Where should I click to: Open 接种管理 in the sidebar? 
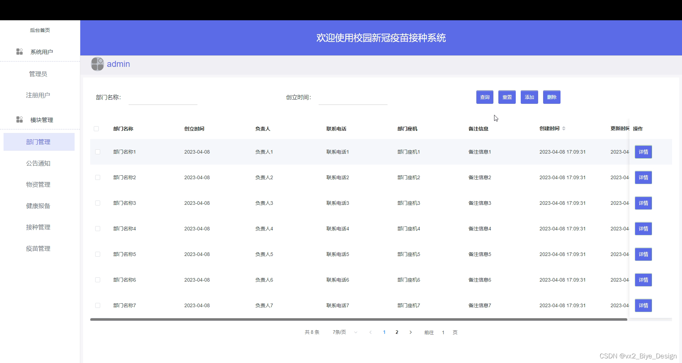38,227
